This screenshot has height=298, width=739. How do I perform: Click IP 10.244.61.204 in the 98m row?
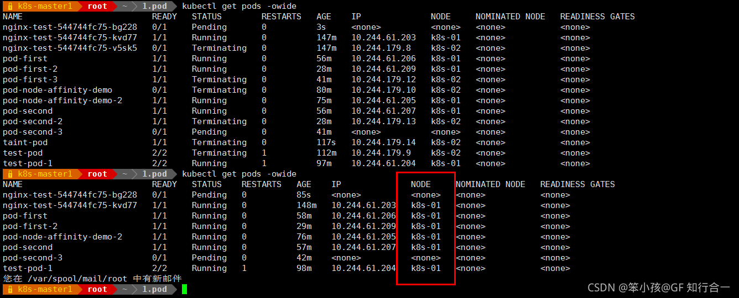[x=363, y=268]
